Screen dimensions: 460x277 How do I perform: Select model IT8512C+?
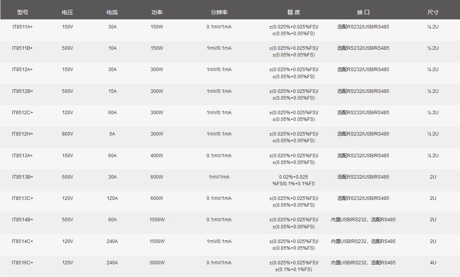[23, 113]
